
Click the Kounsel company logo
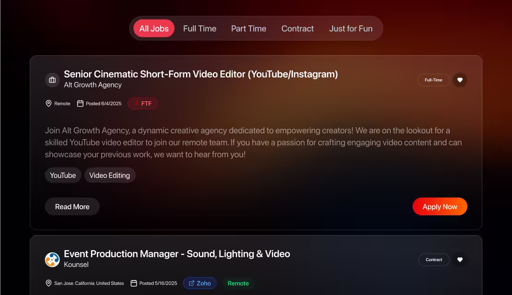point(52,260)
